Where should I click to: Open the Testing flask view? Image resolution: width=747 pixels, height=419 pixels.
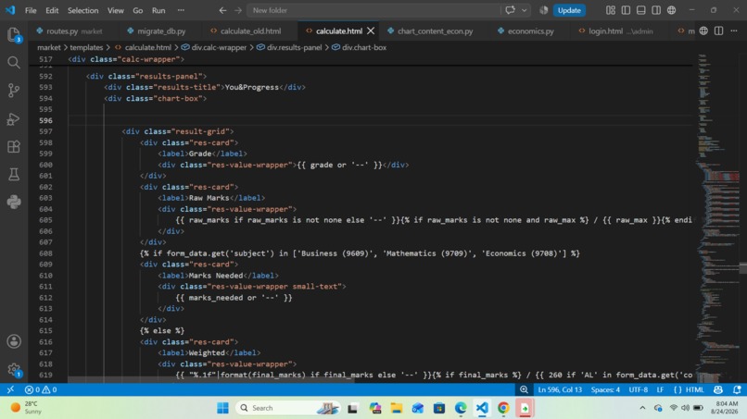click(13, 174)
